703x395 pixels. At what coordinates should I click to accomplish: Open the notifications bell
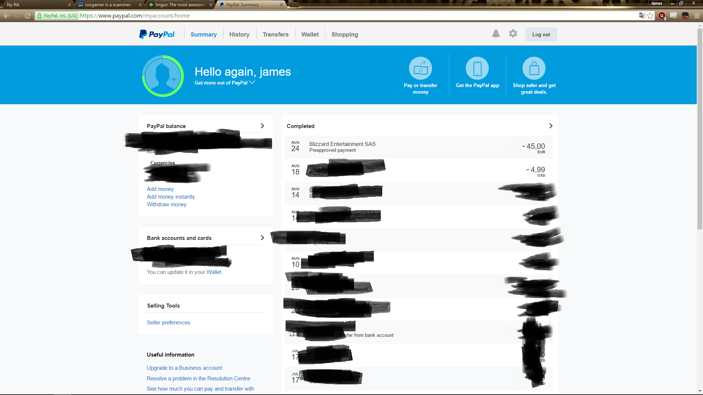(496, 34)
